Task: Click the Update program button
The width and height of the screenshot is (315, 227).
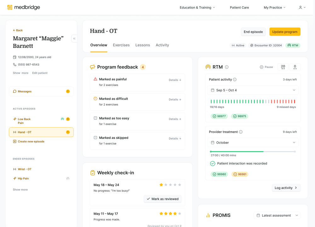Action: [284, 32]
